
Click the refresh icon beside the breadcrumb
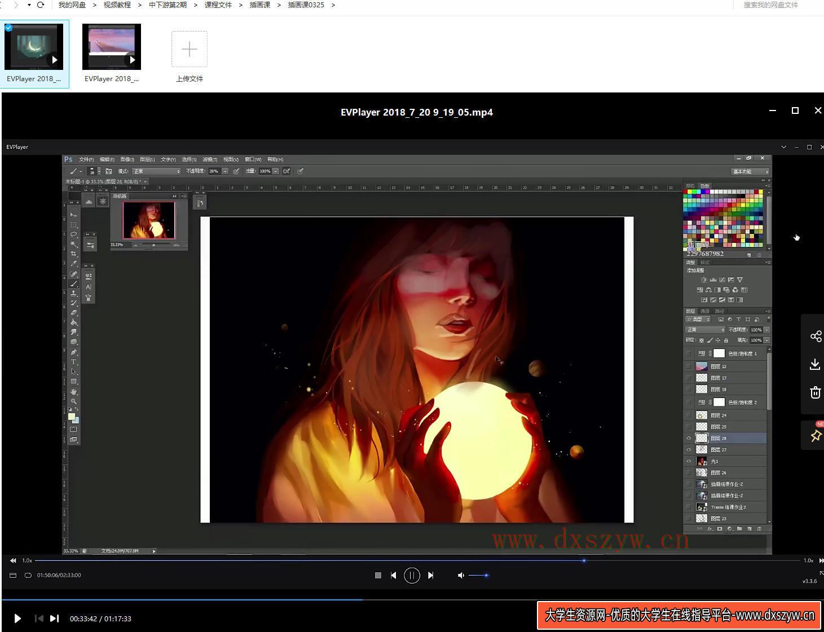[41, 5]
